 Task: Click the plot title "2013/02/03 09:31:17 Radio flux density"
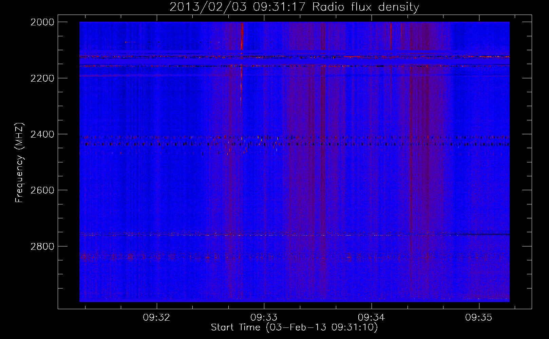coord(294,7)
